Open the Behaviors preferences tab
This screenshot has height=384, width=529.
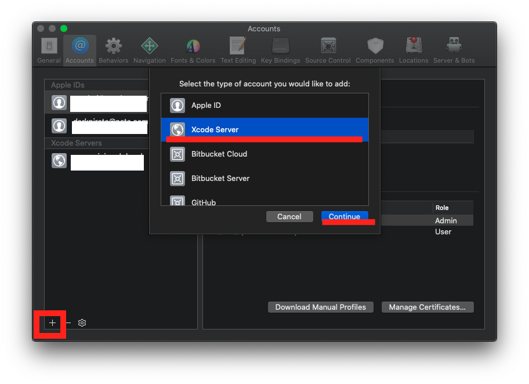pos(113,50)
